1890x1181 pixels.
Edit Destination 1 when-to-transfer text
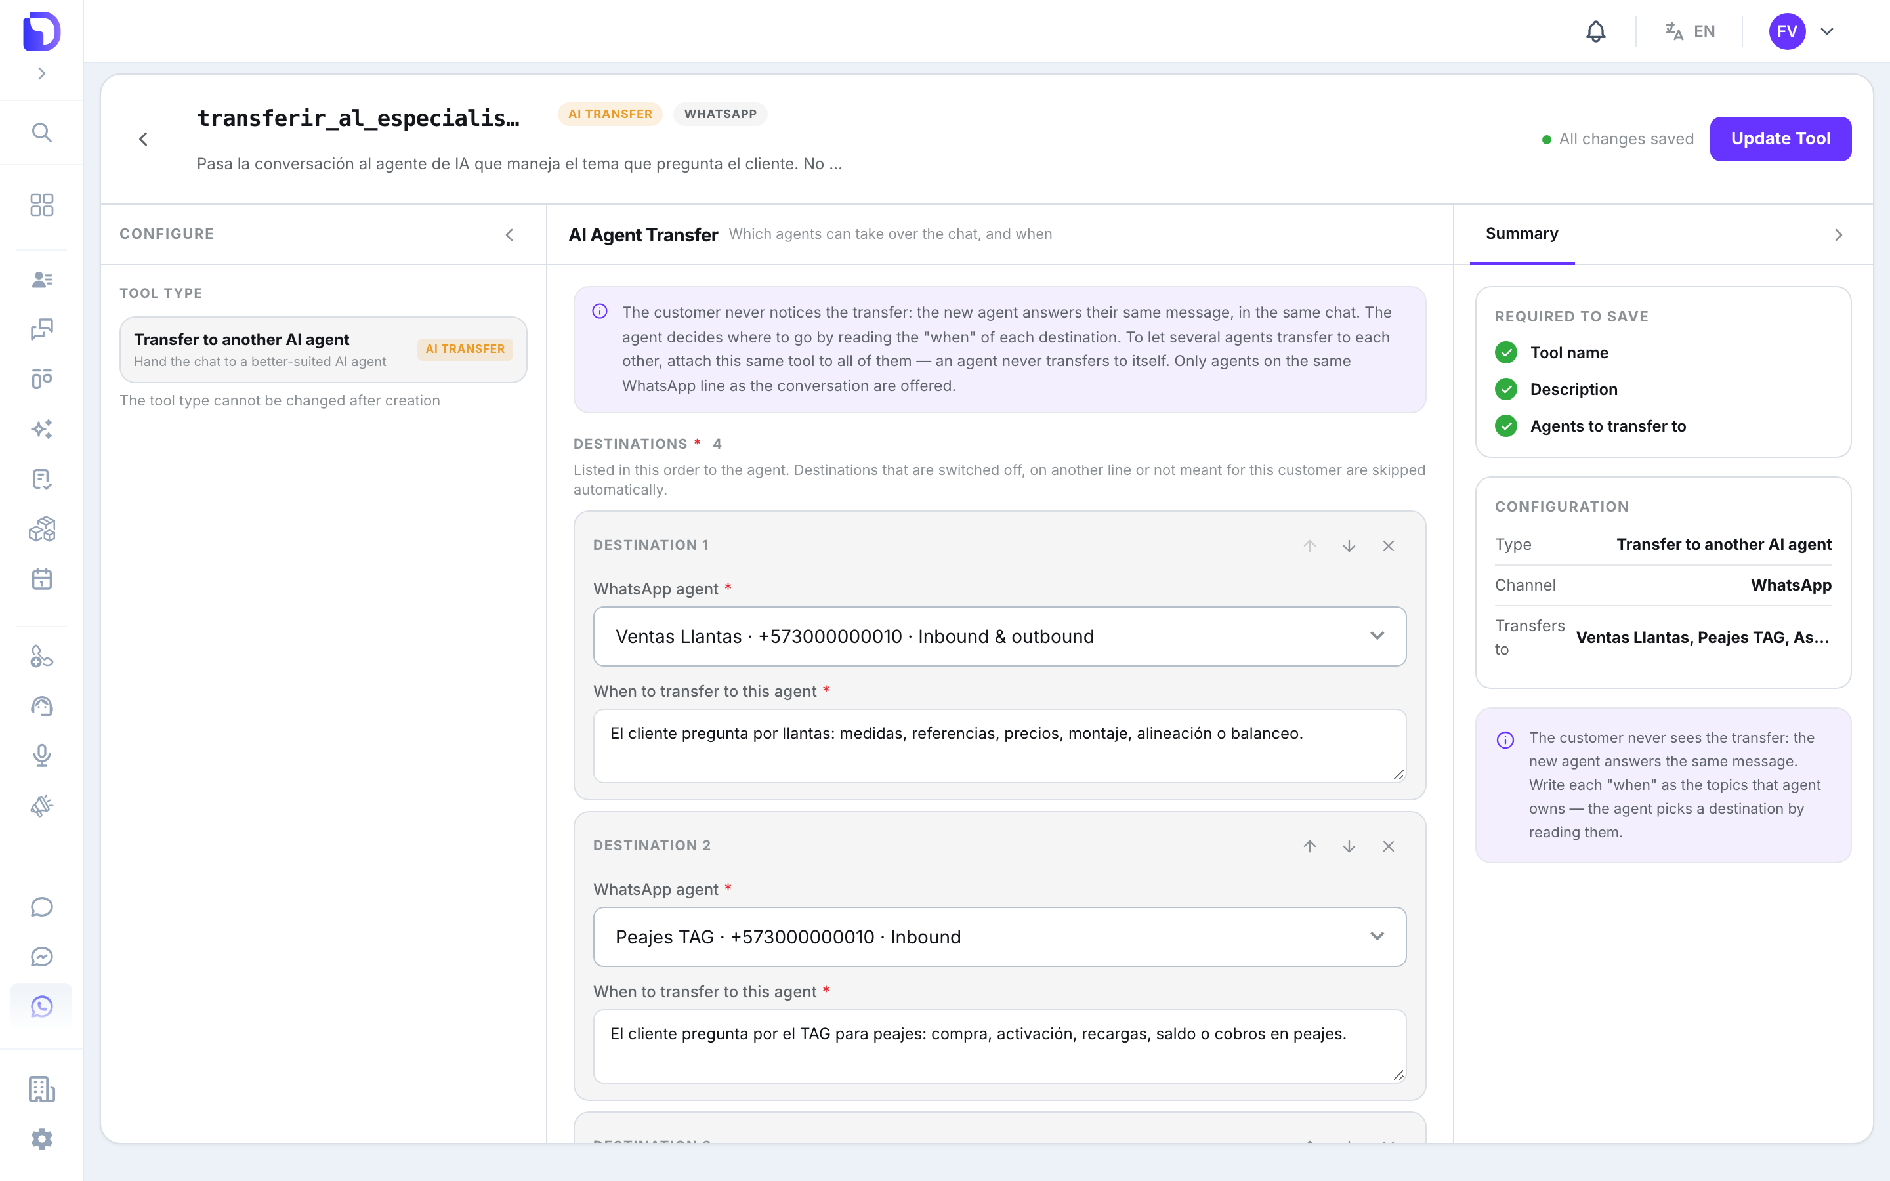(999, 745)
